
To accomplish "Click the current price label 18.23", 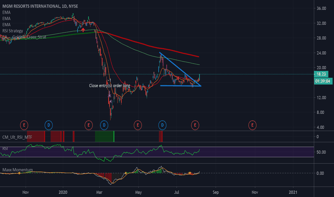I will pyautogui.click(x=321, y=74).
